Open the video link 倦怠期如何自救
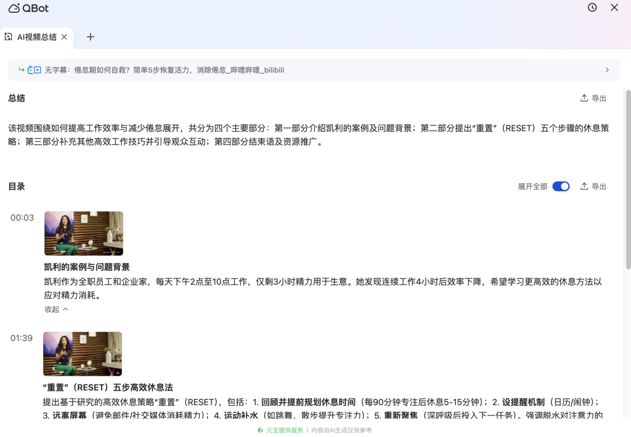The width and height of the screenshot is (631, 437). [164, 70]
